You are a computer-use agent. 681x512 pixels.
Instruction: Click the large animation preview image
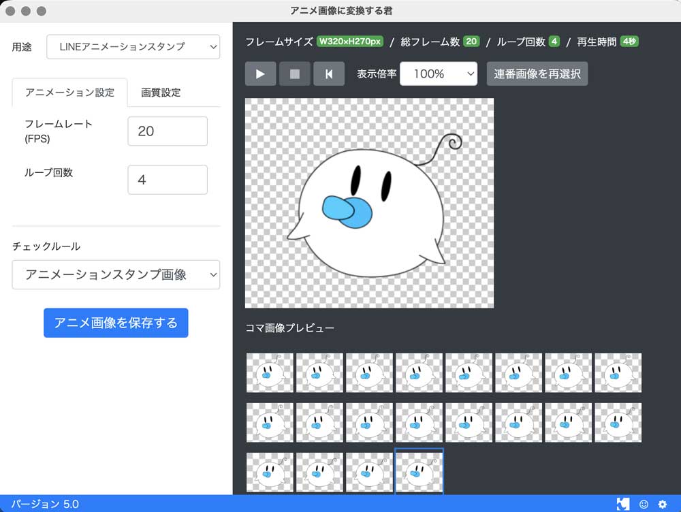368,204
